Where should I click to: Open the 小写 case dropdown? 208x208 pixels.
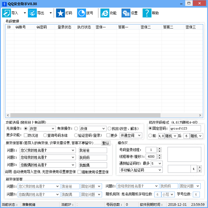[168, 194]
